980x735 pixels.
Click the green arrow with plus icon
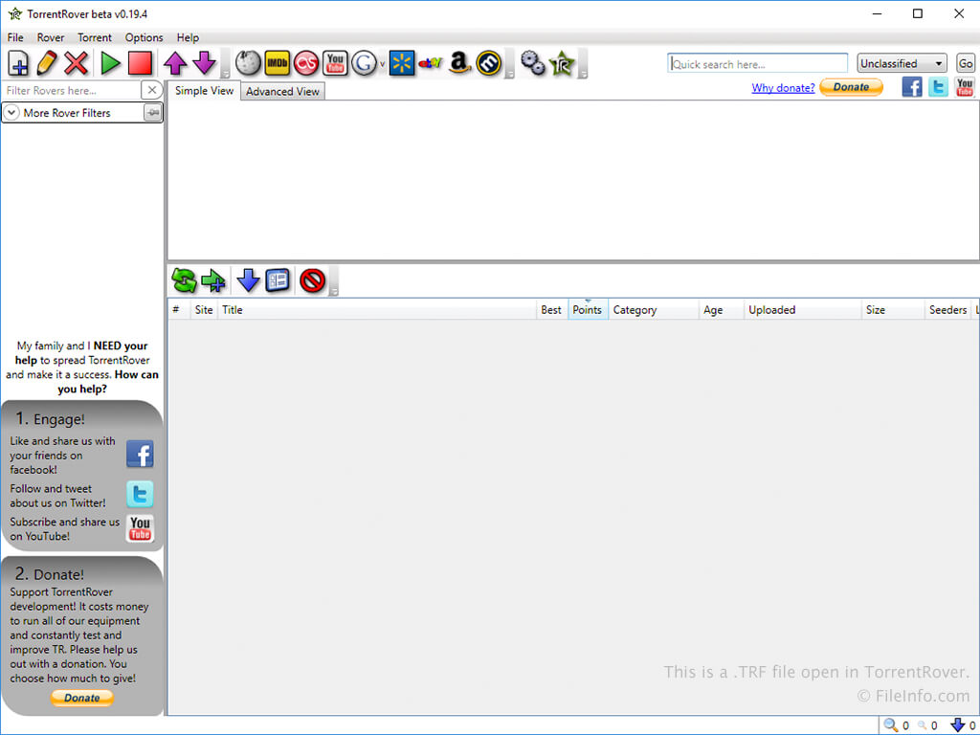[x=213, y=280]
